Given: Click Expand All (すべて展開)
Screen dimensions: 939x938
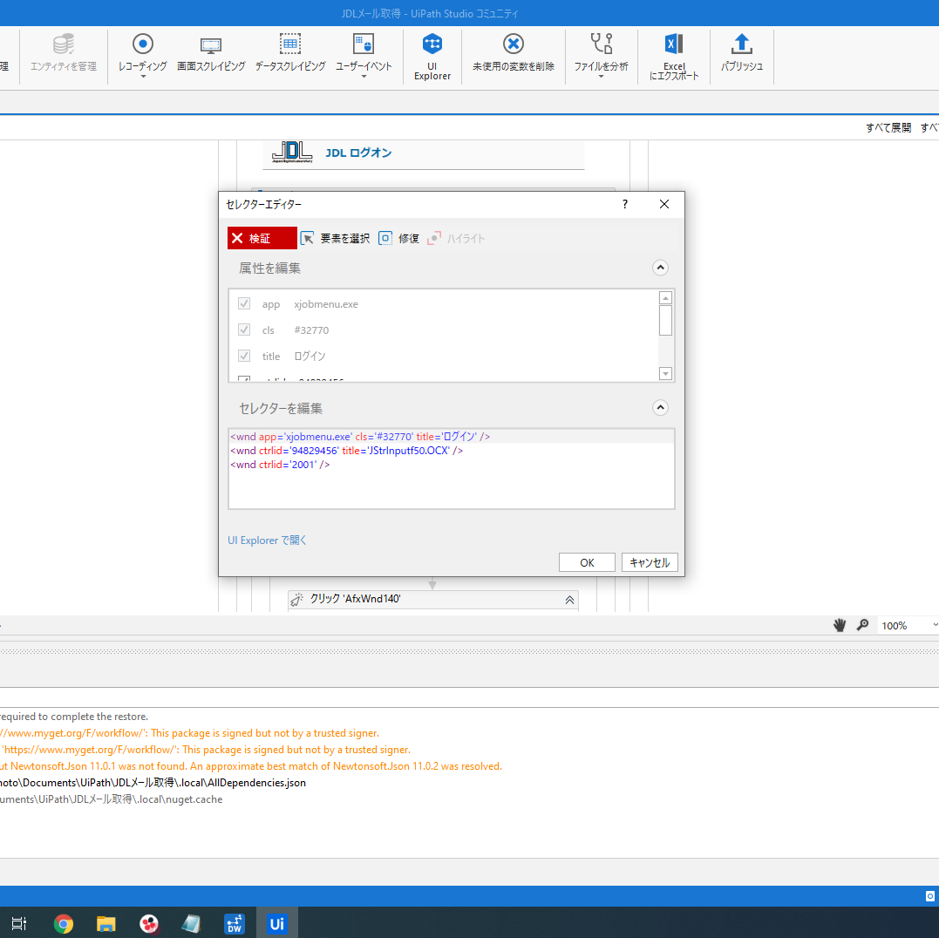Looking at the screenshot, I should [888, 127].
